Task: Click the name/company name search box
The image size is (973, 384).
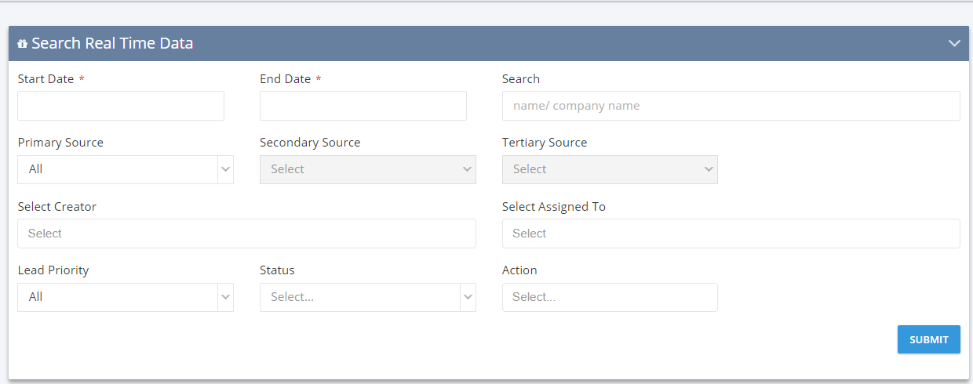Action: [x=731, y=106]
